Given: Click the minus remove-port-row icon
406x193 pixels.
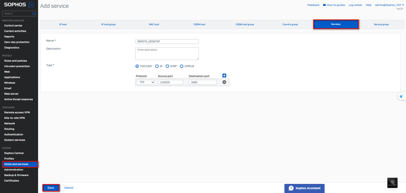Looking at the screenshot, I should click(224, 82).
